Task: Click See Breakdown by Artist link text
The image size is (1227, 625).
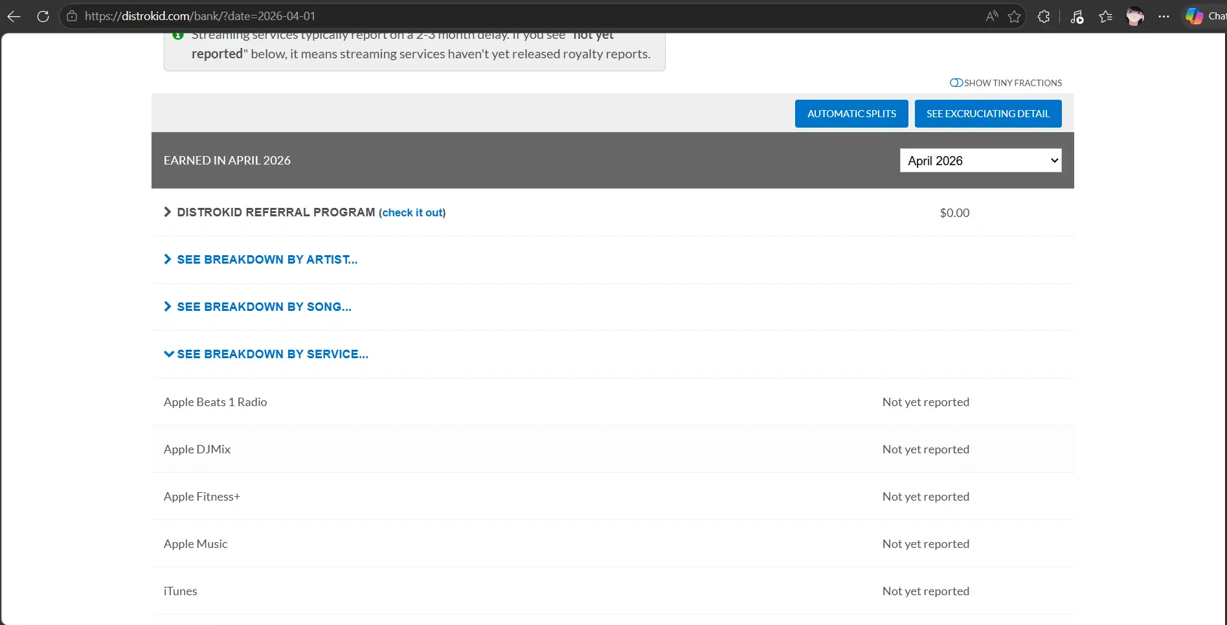Action: (x=267, y=260)
